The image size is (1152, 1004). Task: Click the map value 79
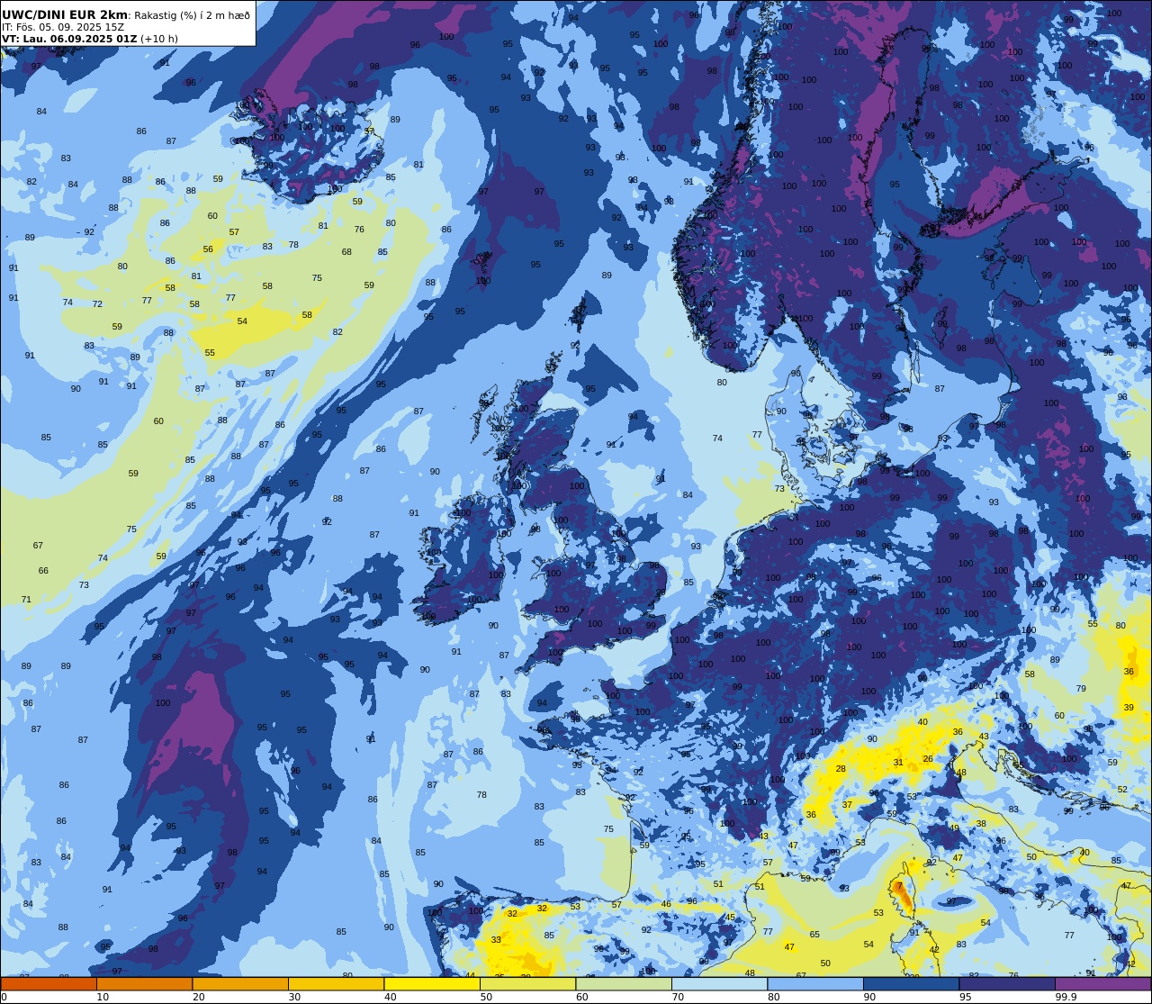pos(1081,689)
